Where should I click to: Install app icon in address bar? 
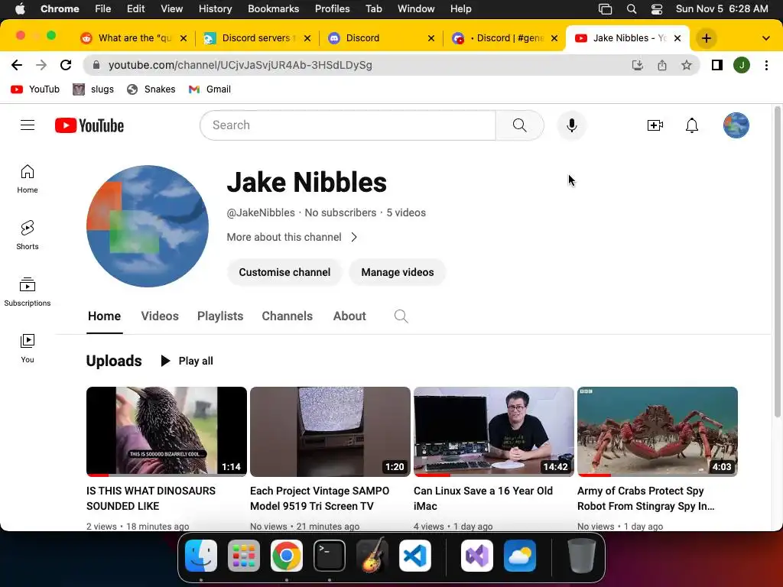tap(638, 65)
